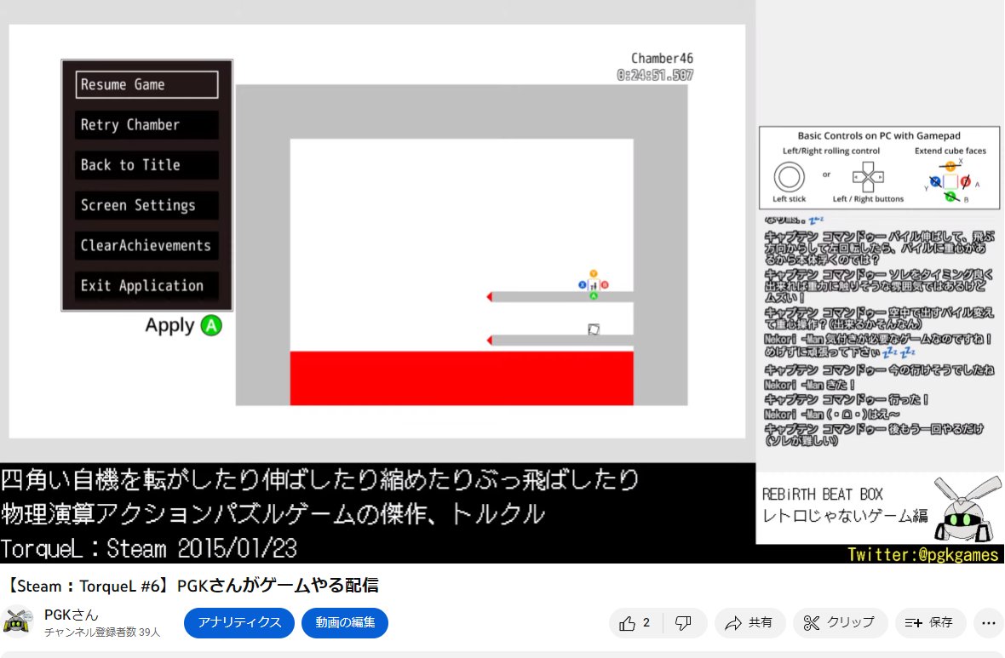The image size is (1005, 658).
Task: Click Twitter:@pgkgames text
Action: click(x=923, y=554)
